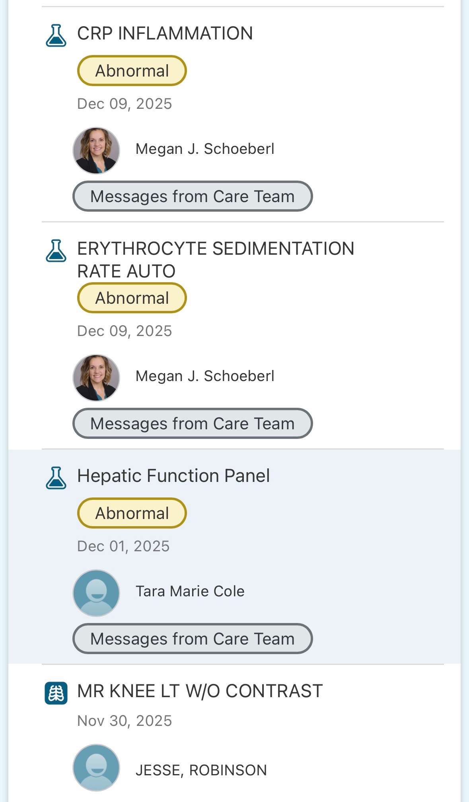Open the Hepatic Function Panel result

click(173, 476)
